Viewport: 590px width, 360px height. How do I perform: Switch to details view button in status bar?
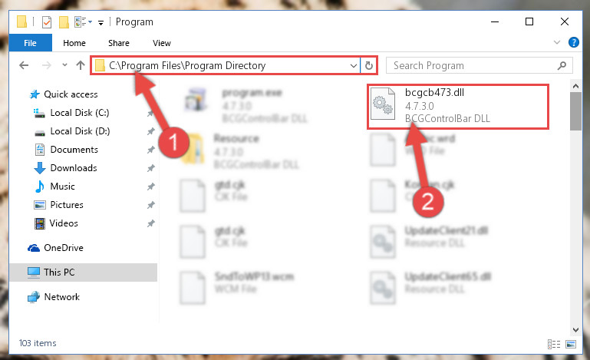pyautogui.click(x=553, y=344)
